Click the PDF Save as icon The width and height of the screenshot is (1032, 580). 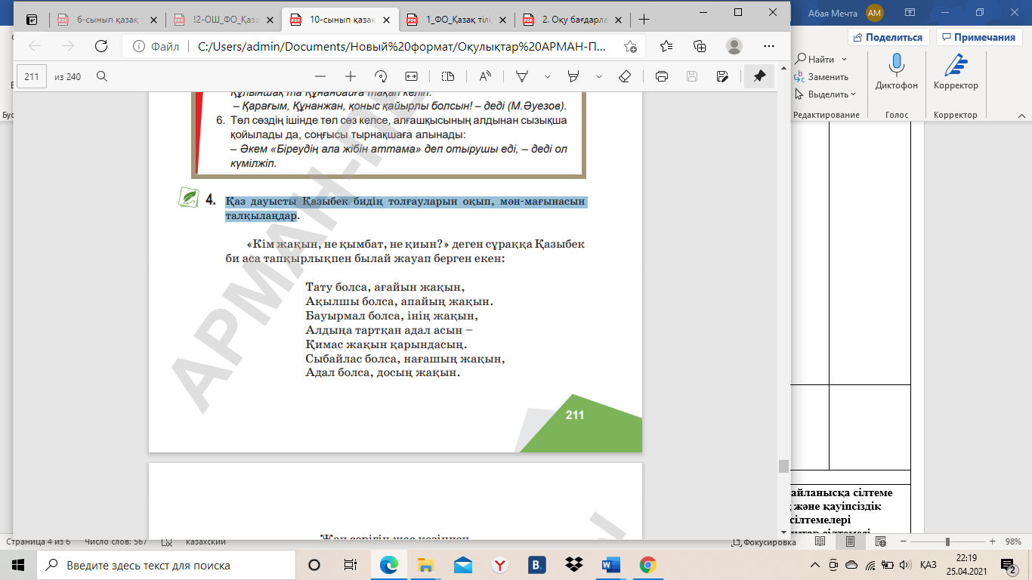(x=722, y=76)
